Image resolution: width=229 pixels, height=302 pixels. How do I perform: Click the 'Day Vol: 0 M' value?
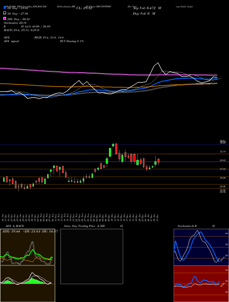click(144, 13)
